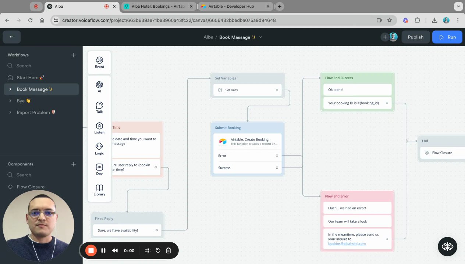The height and width of the screenshot is (264, 465).
Task: Run the Book Massage workflow
Action: (447, 37)
